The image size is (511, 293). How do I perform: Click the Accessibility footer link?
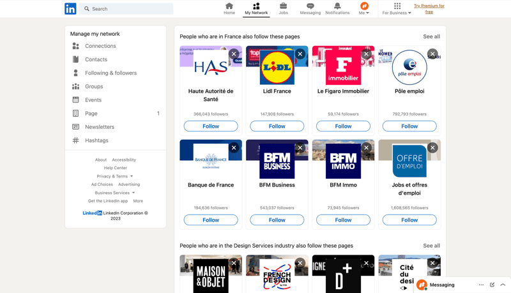[124, 160]
